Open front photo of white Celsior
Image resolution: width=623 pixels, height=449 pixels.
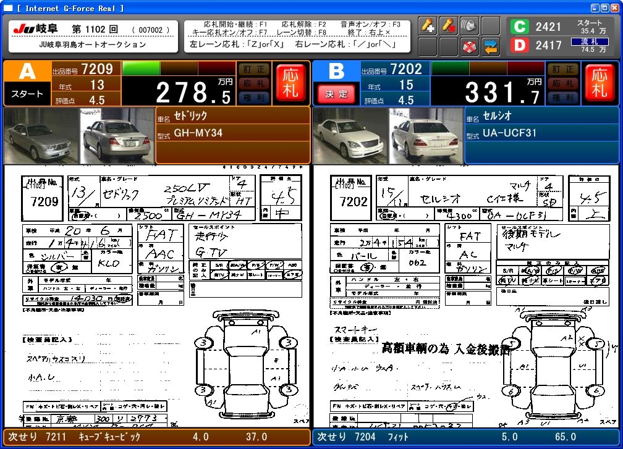pyautogui.click(x=350, y=136)
